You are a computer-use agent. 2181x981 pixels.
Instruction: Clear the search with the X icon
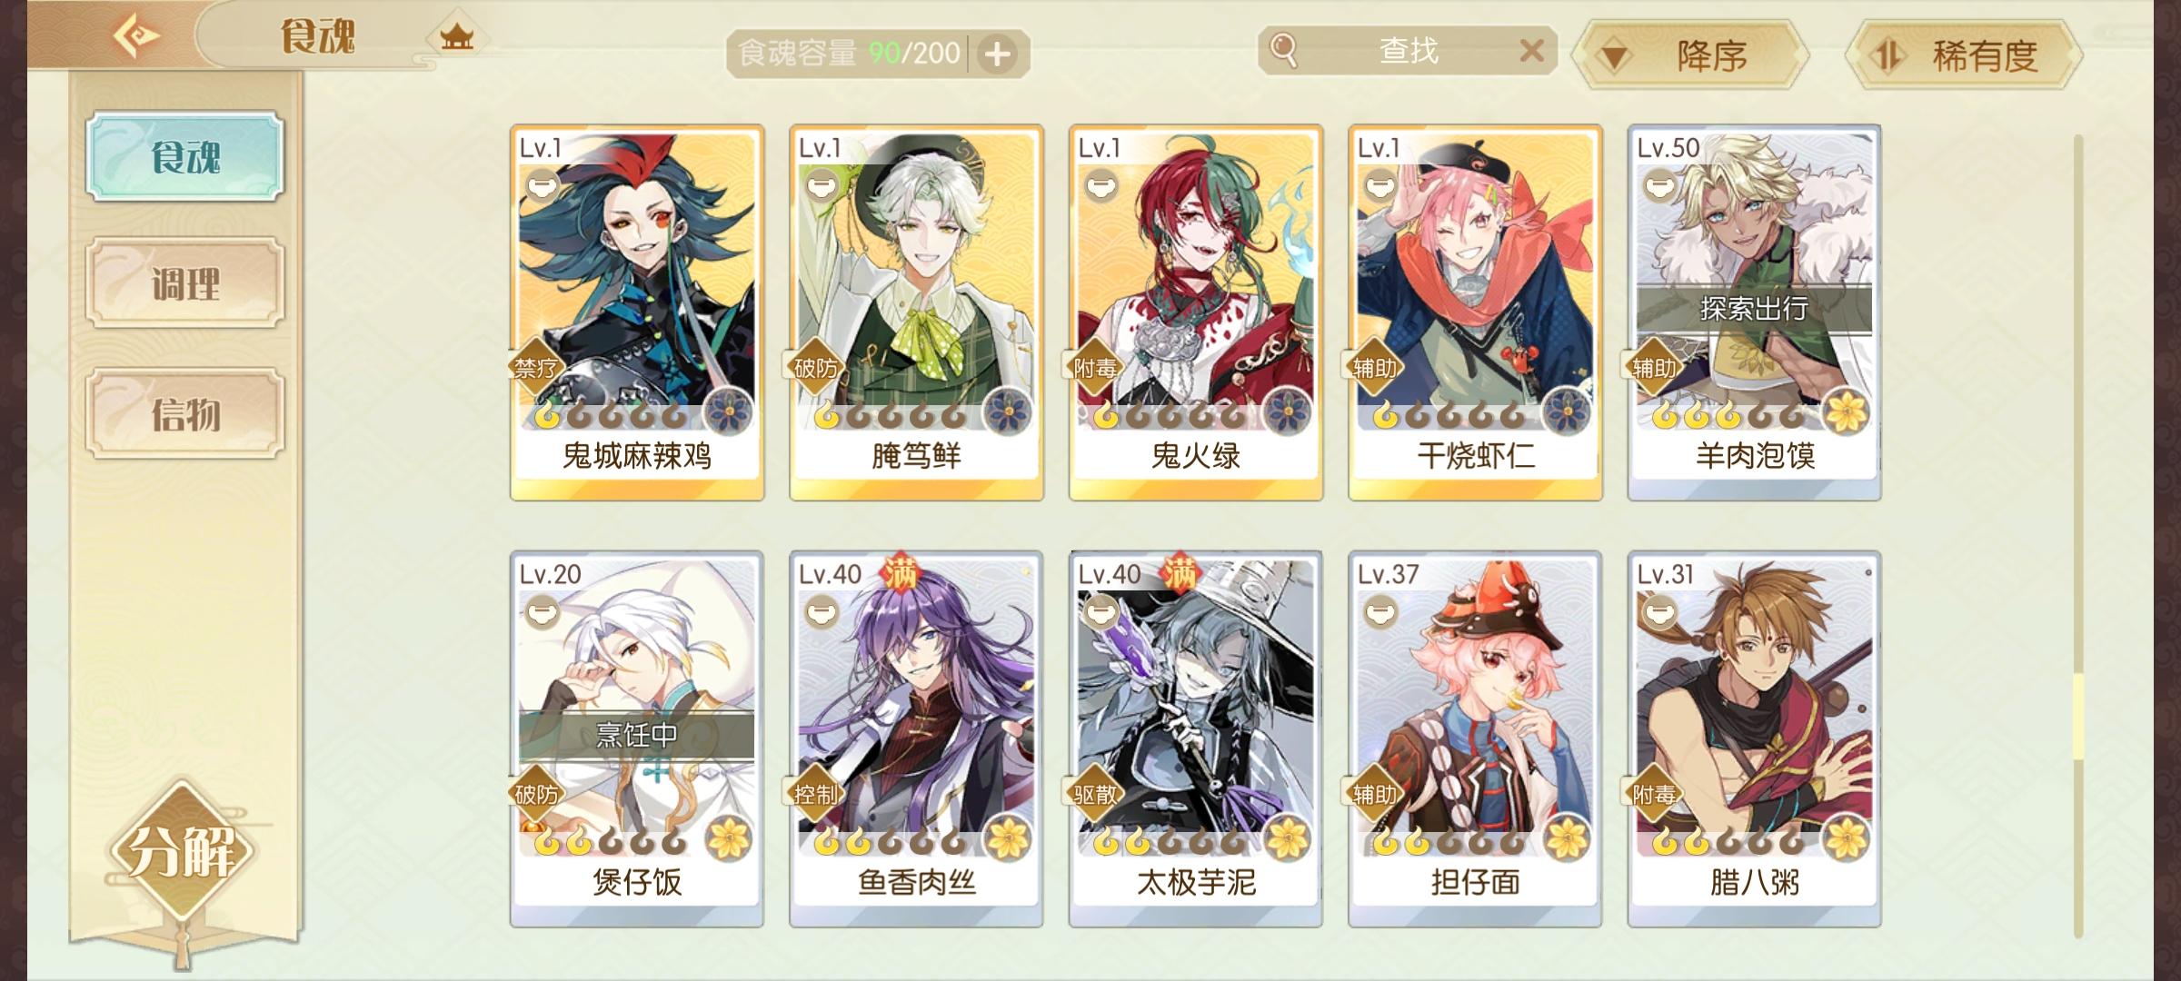(x=1531, y=51)
